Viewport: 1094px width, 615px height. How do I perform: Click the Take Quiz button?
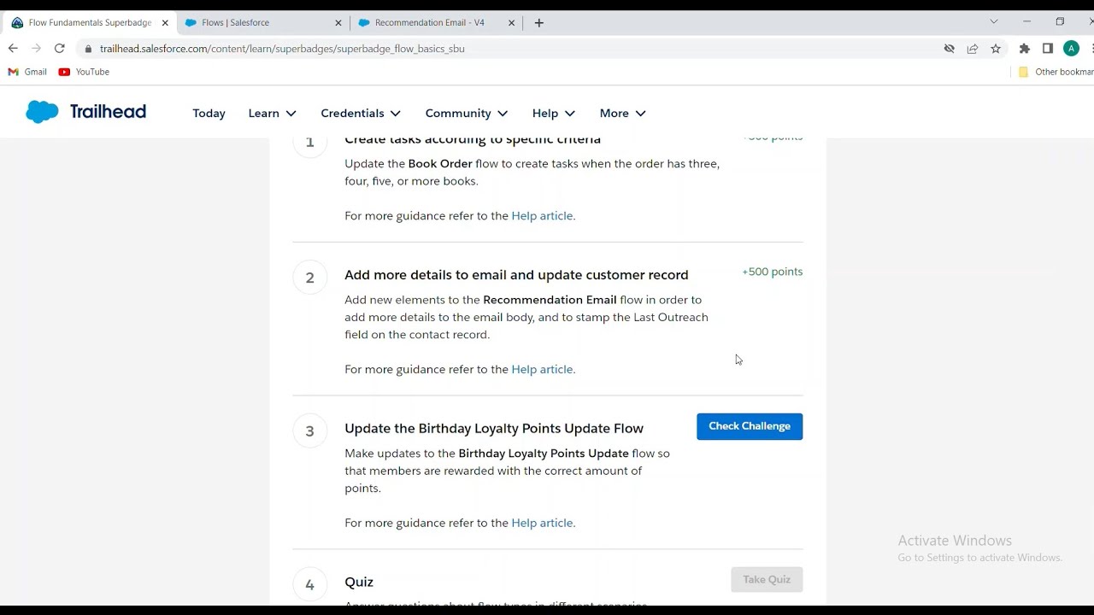click(x=767, y=579)
